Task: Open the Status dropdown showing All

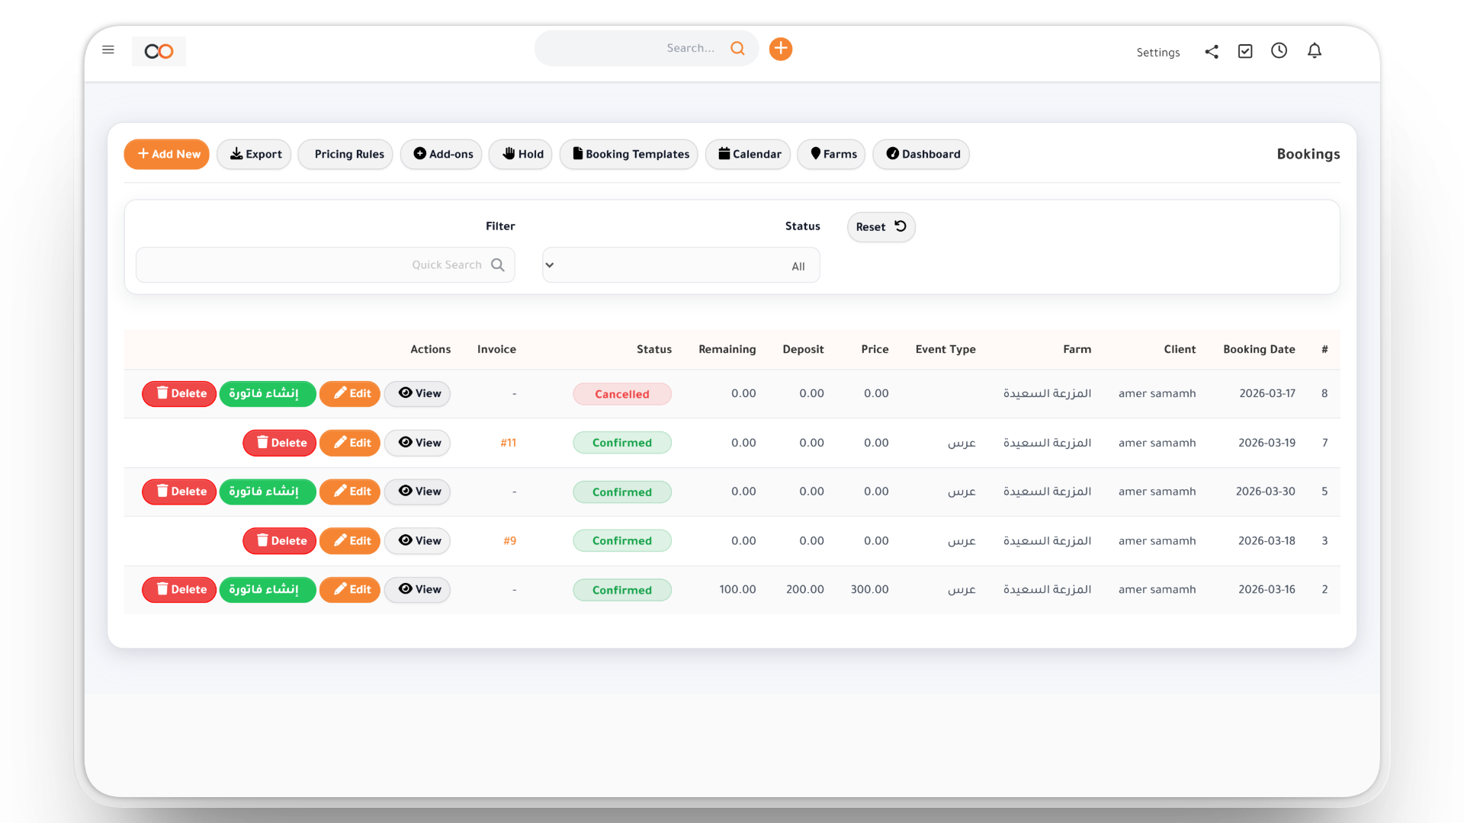Action: [680, 264]
